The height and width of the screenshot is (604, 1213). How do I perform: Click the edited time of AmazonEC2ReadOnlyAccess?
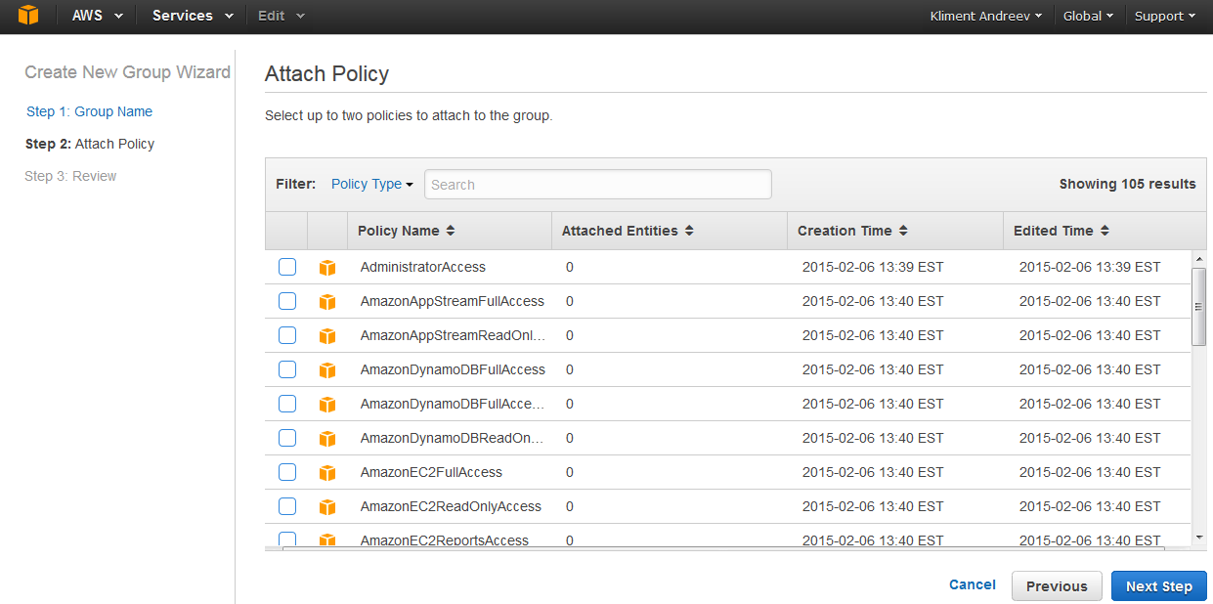[x=1090, y=506]
